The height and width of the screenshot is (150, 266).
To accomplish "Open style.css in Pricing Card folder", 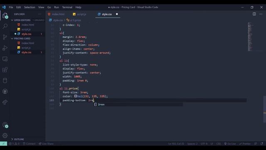I will (x=28, y=52).
